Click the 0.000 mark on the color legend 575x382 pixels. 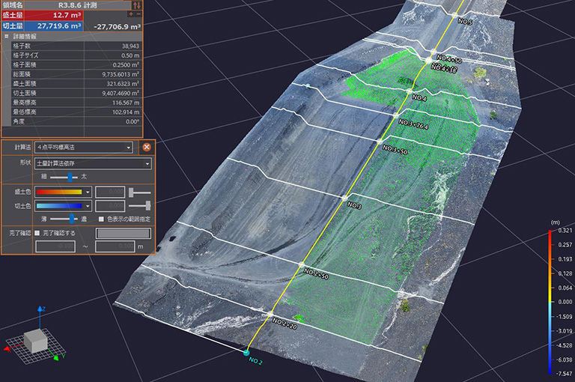565,302
